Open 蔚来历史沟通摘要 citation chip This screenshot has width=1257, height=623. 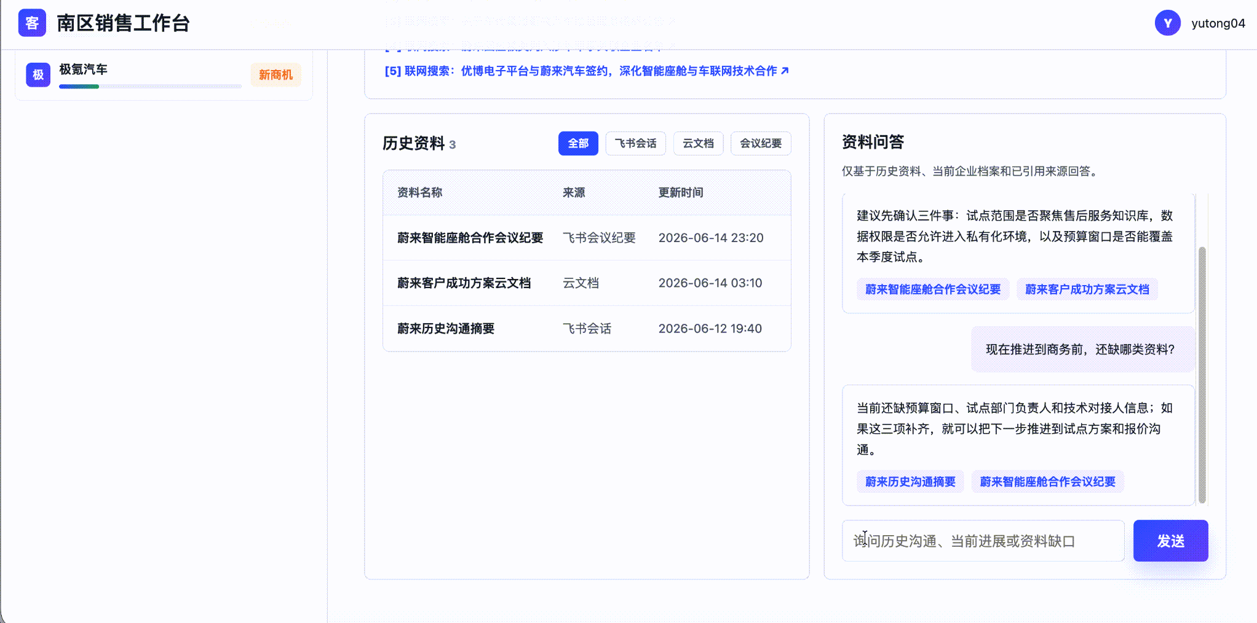coord(910,482)
